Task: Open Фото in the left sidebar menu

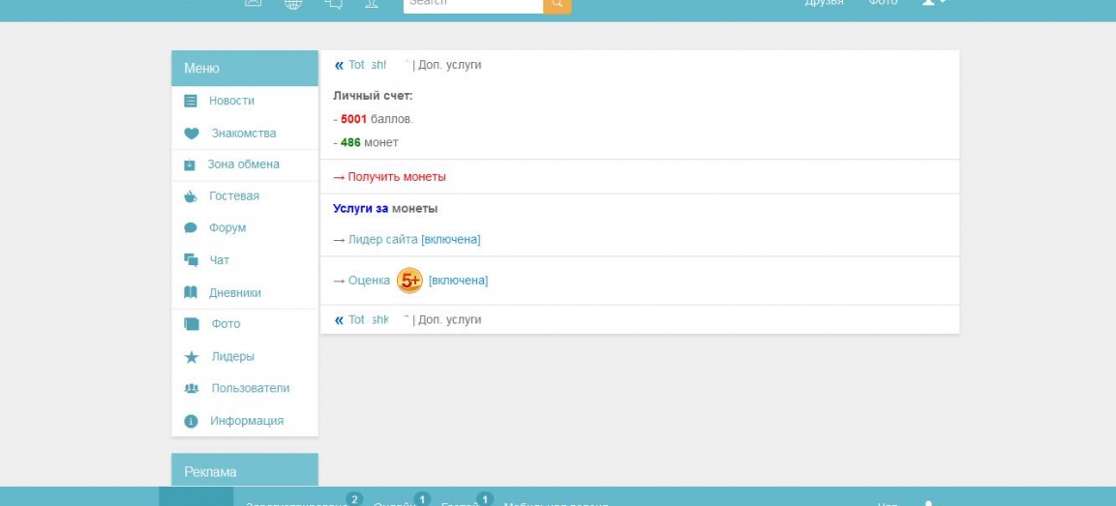Action: click(226, 324)
